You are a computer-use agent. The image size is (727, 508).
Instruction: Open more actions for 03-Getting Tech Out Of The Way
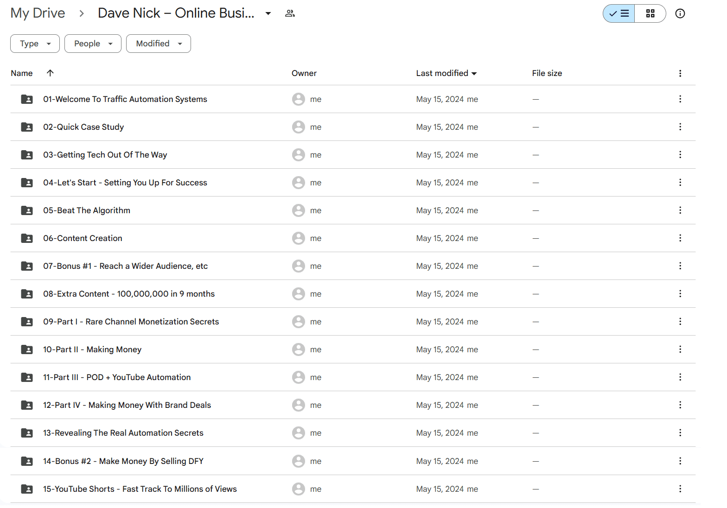(680, 154)
